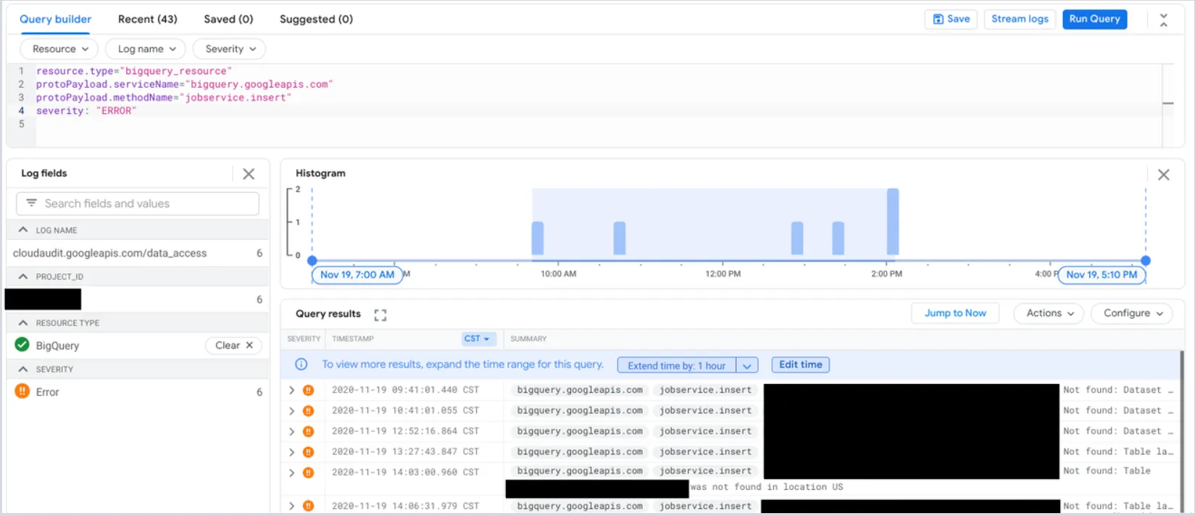Click error severity icon of 14:03:00.960 entry

309,472
